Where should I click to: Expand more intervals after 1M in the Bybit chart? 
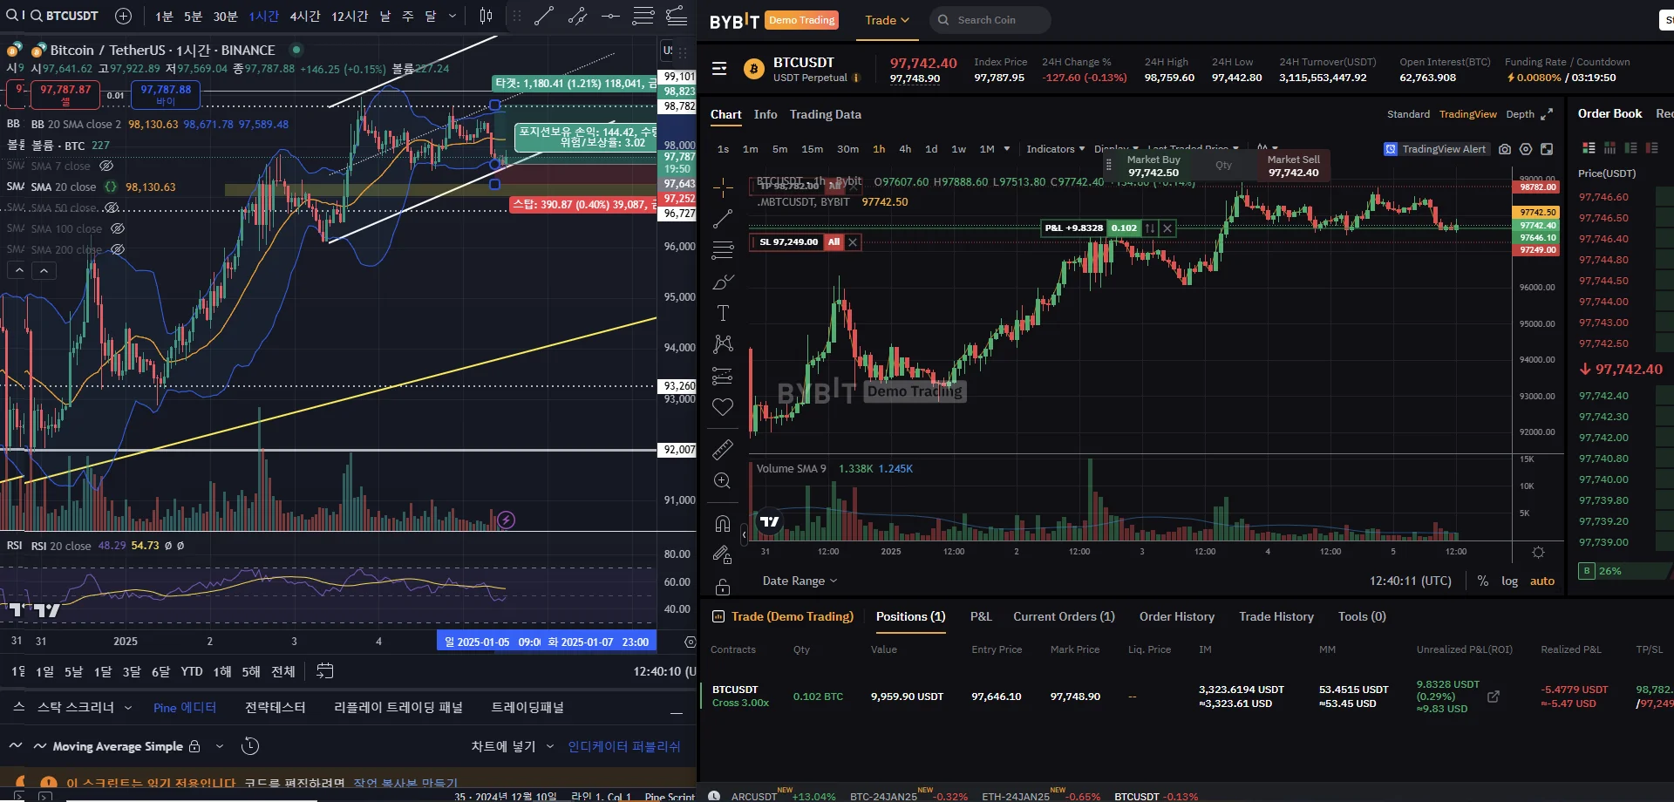1007,149
